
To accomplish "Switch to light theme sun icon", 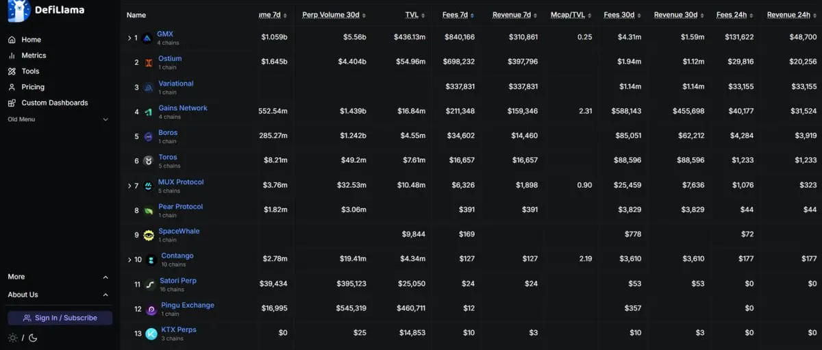I will (12, 338).
